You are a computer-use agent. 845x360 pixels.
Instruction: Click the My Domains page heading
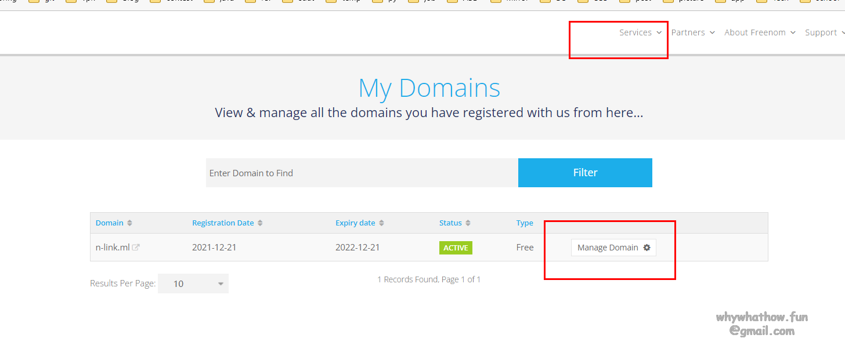pyautogui.click(x=429, y=88)
